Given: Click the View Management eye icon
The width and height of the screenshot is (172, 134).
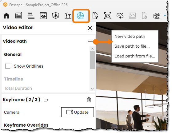Looking at the screenshot, I should 43,16.
